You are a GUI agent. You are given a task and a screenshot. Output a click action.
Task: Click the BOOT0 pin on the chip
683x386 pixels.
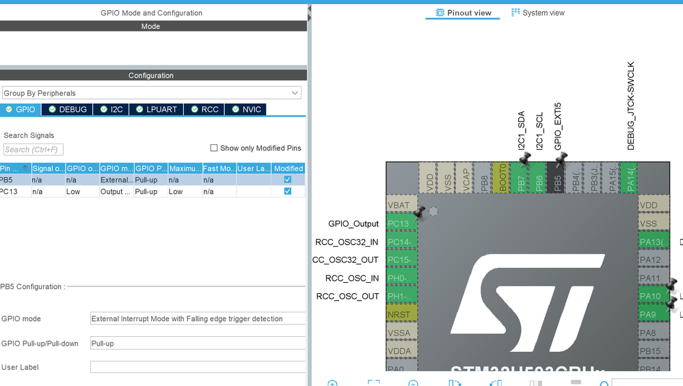click(x=503, y=178)
